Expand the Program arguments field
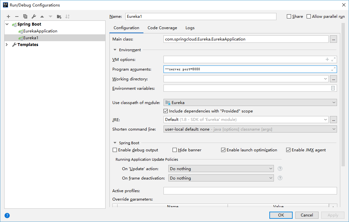349x222 pixels. click(333, 69)
